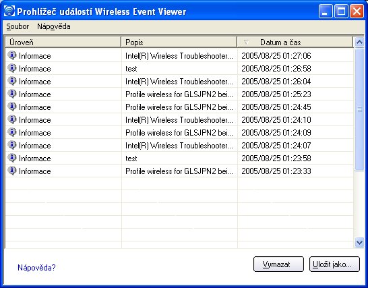
Task: Click the scrollbar up arrow
Action: tap(359, 42)
